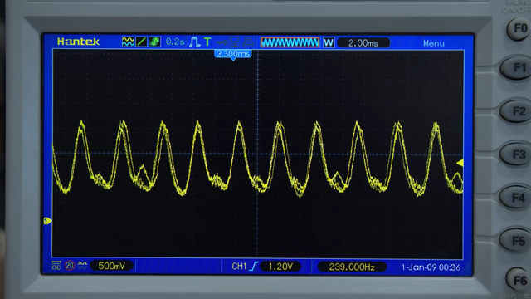
Task: Click the green diagonal line icon
Action: point(141,42)
